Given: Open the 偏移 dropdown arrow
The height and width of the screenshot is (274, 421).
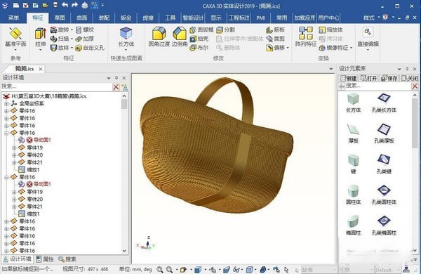Looking at the screenshot, I should click(x=288, y=48).
